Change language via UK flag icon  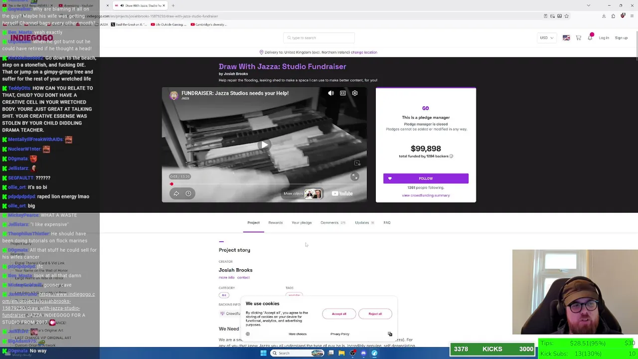tap(566, 38)
